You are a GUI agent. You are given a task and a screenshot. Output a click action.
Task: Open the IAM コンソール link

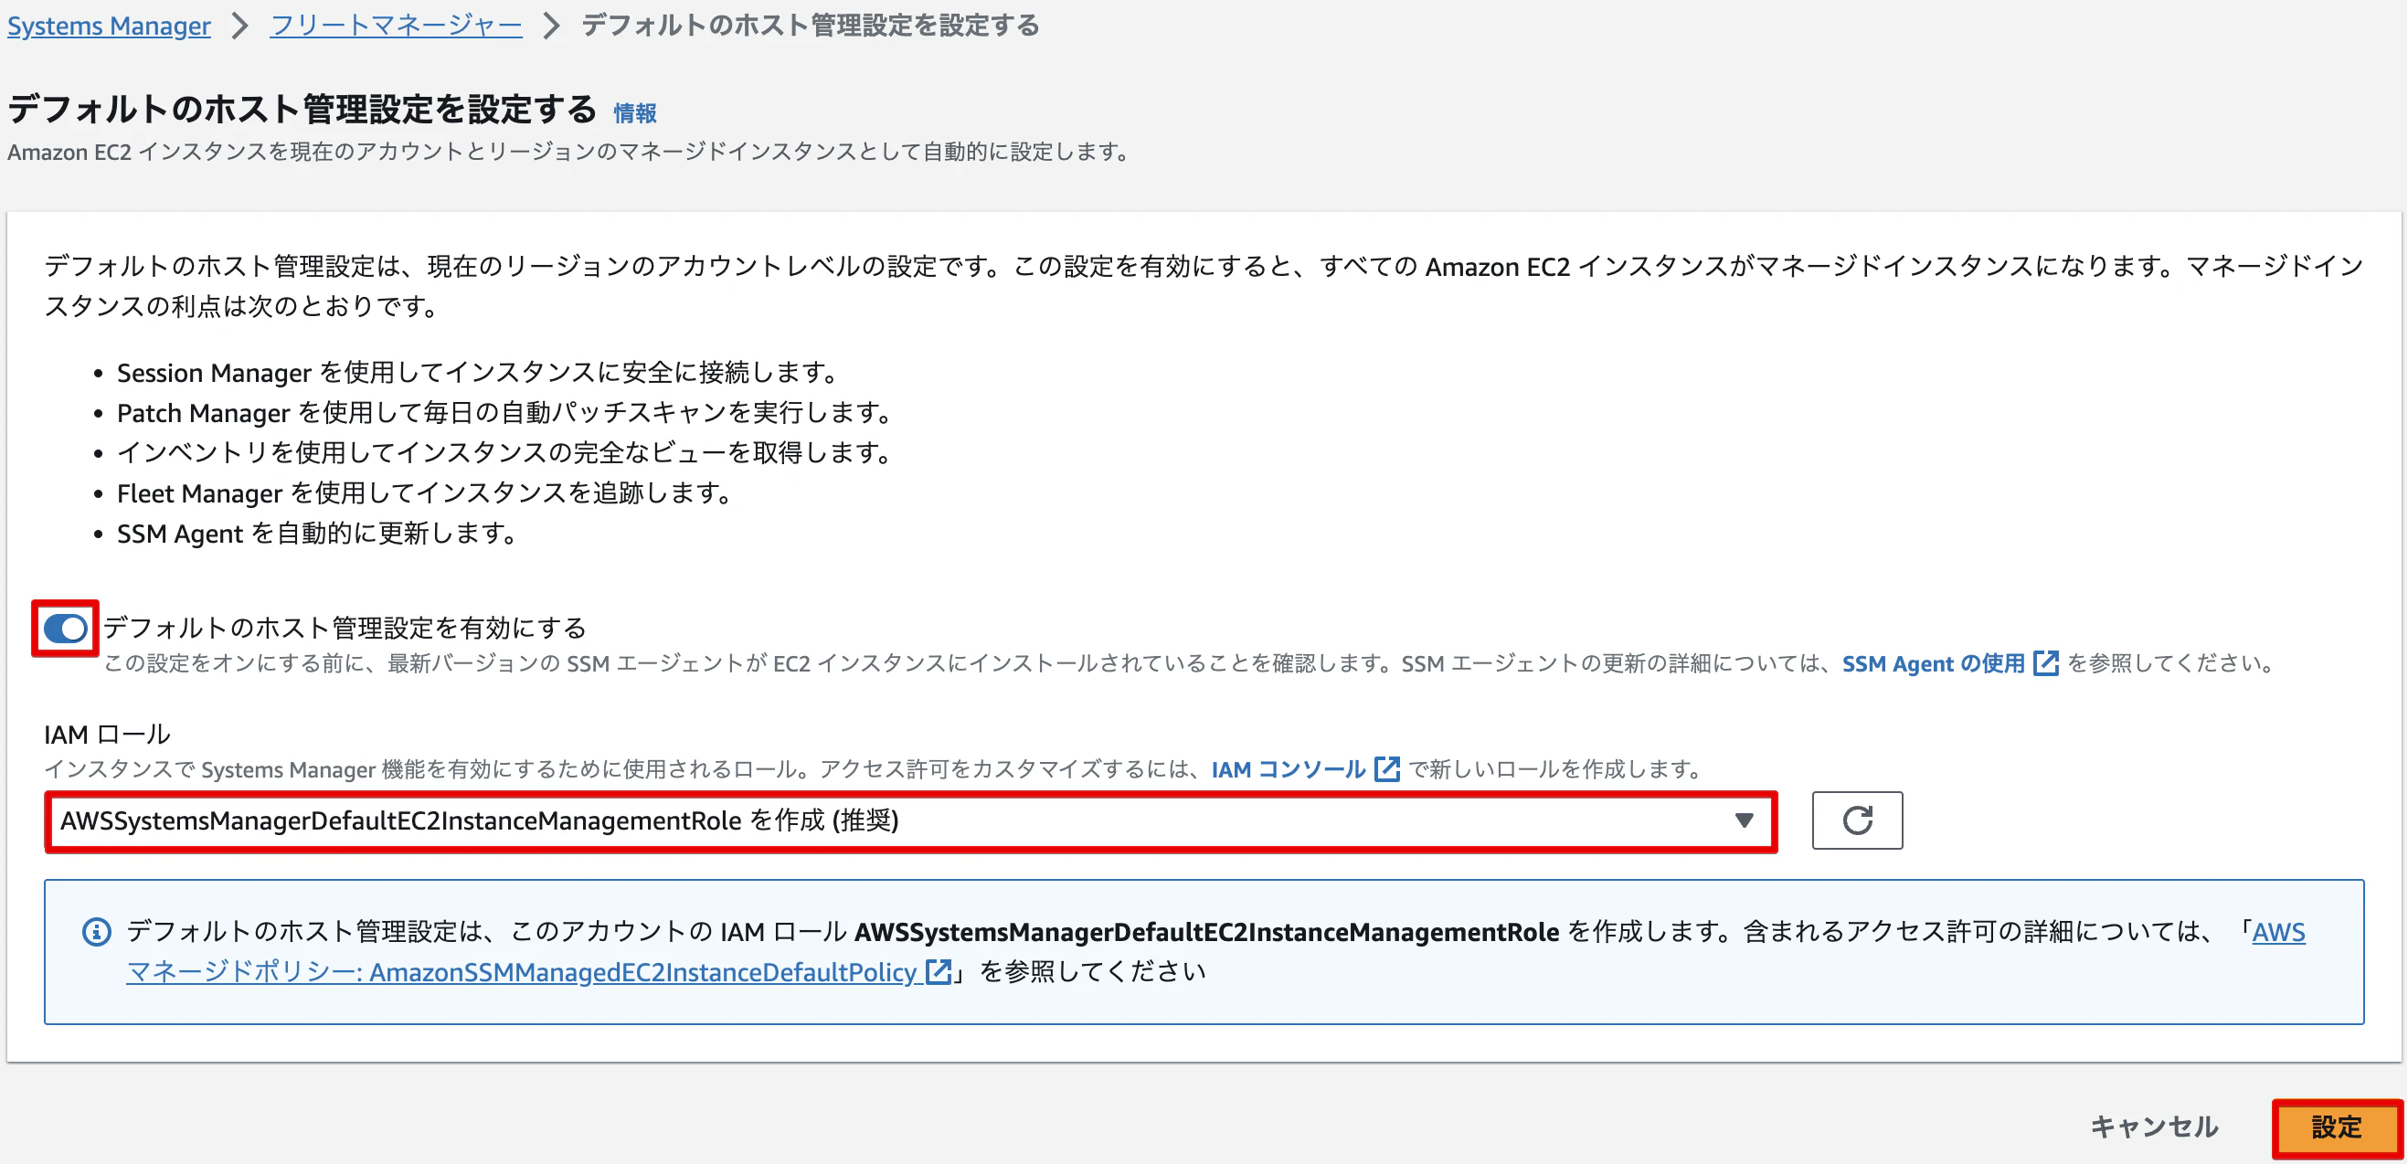1289,768
